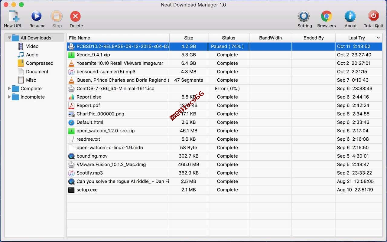Select the Can you solve the rogue AI riddle file
The height and width of the screenshot is (242, 387).
[123, 181]
